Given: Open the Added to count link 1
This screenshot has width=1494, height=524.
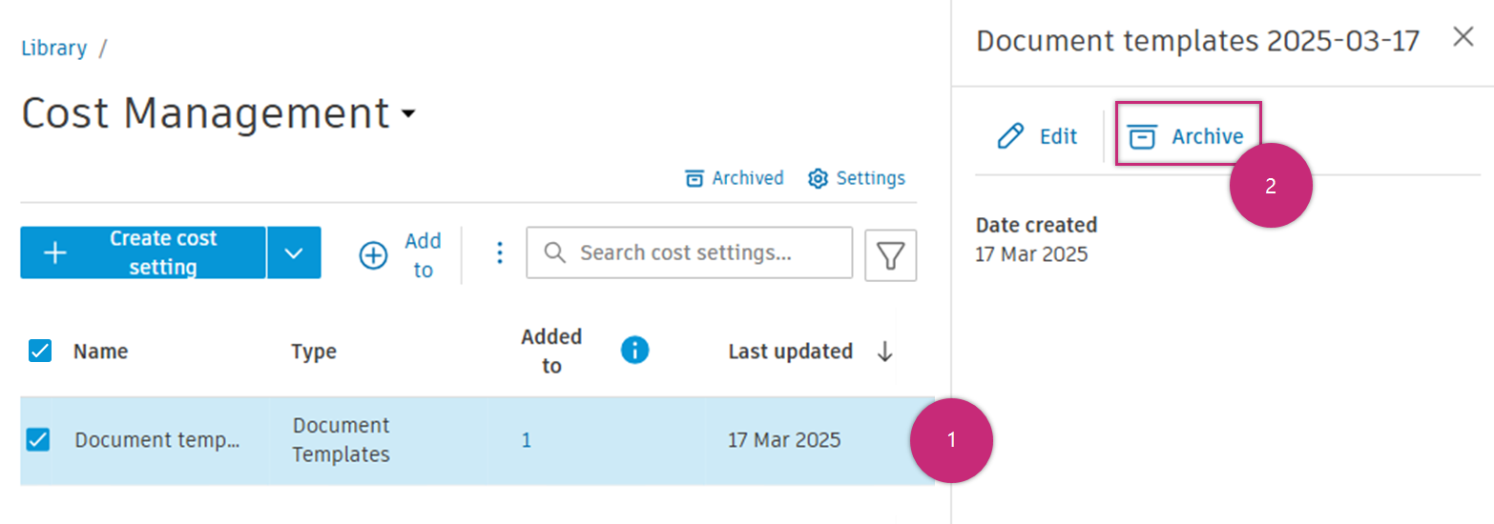Looking at the screenshot, I should pos(526,440).
